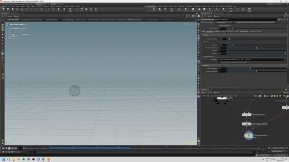
Task: Collapse the Physics section
Action: coord(203,35)
